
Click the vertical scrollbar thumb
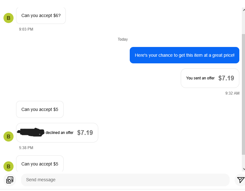coord(243,95)
